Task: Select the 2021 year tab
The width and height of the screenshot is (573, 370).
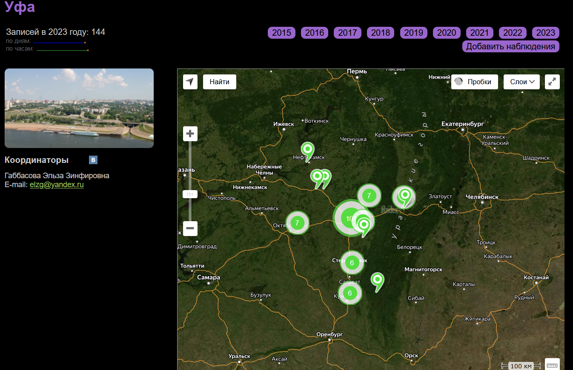Action: pyautogui.click(x=480, y=33)
